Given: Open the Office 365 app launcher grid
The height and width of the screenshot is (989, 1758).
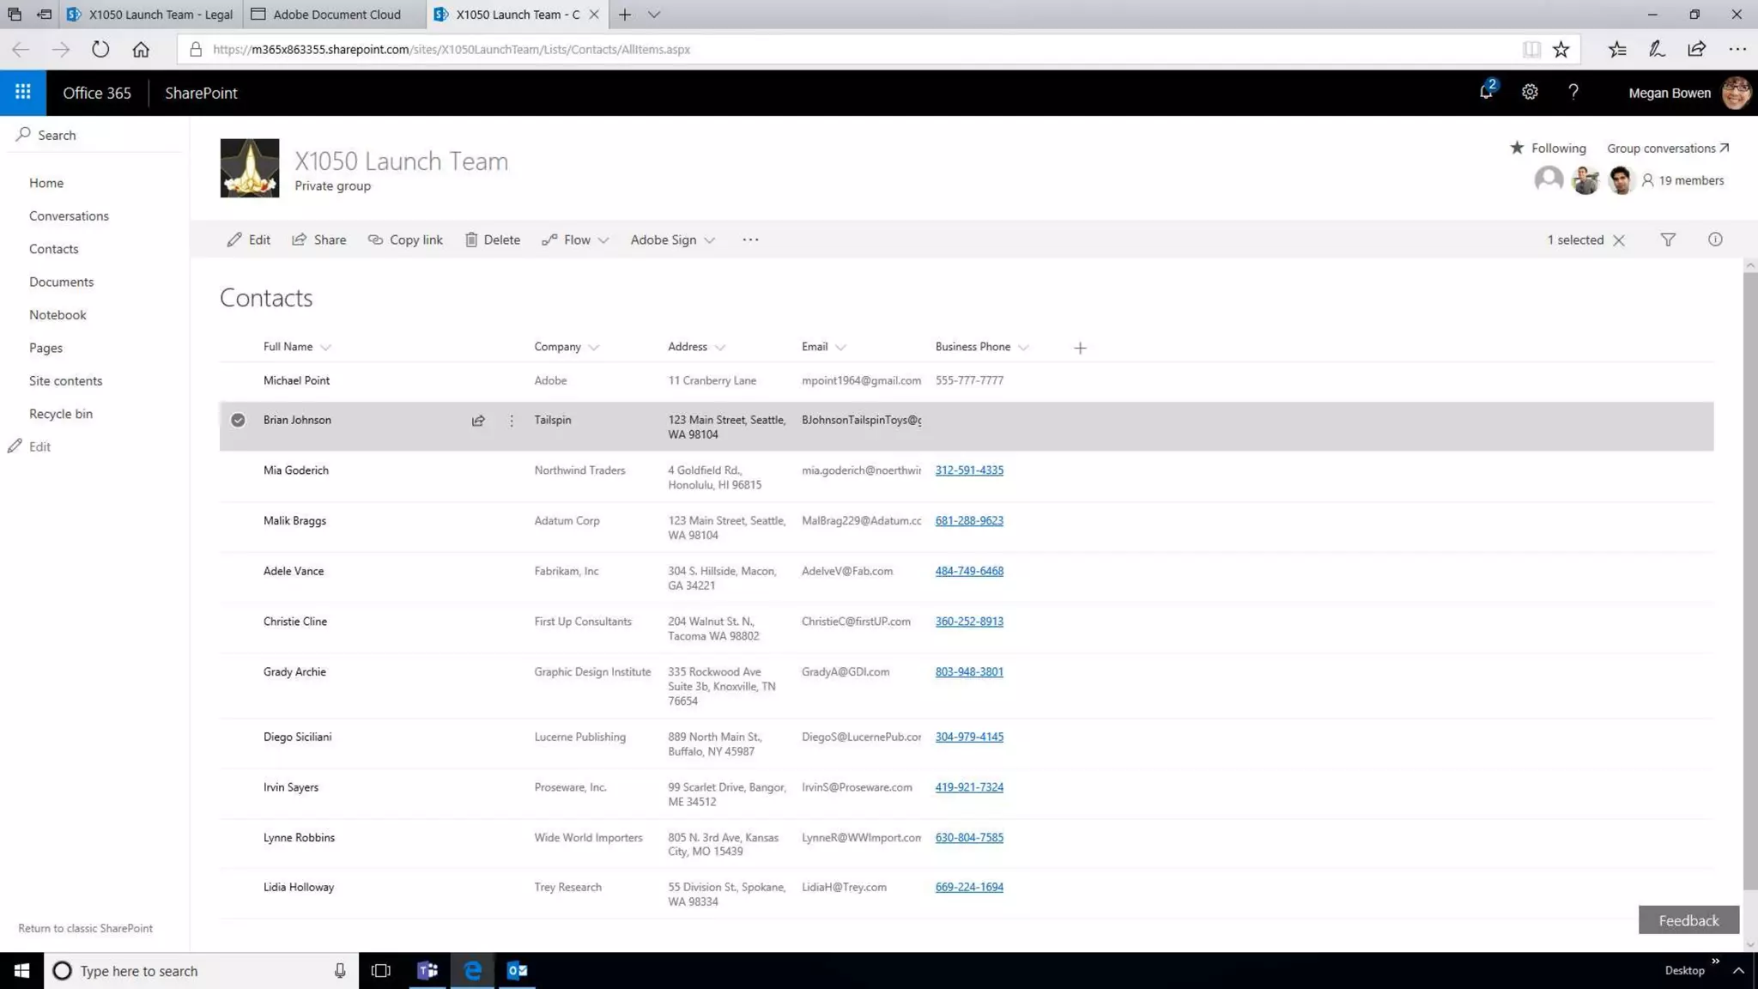Looking at the screenshot, I should pyautogui.click(x=23, y=92).
